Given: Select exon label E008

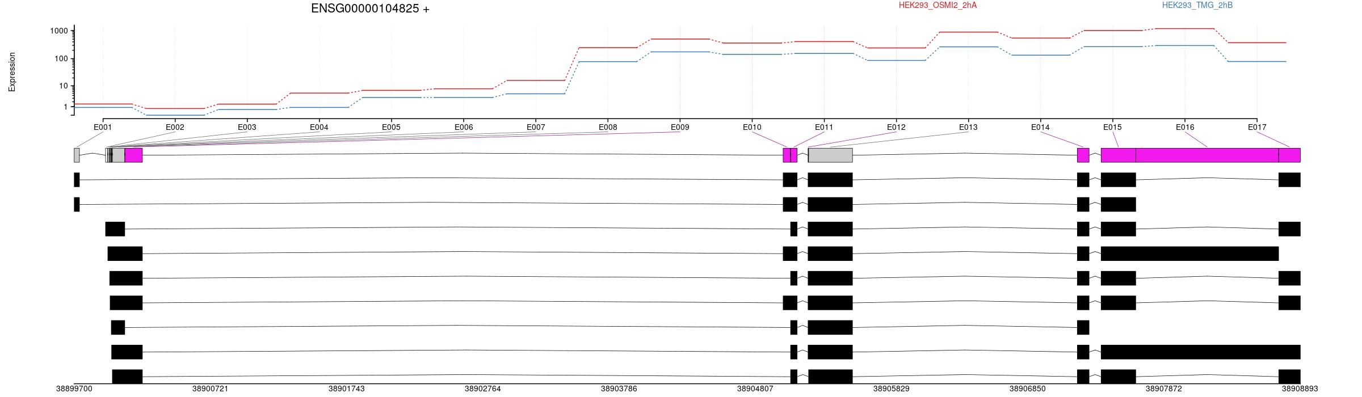Looking at the screenshot, I should click(608, 127).
